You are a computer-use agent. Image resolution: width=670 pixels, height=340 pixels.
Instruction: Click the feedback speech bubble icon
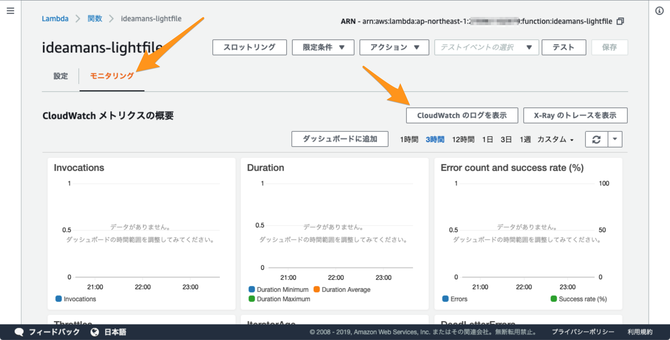[19, 332]
